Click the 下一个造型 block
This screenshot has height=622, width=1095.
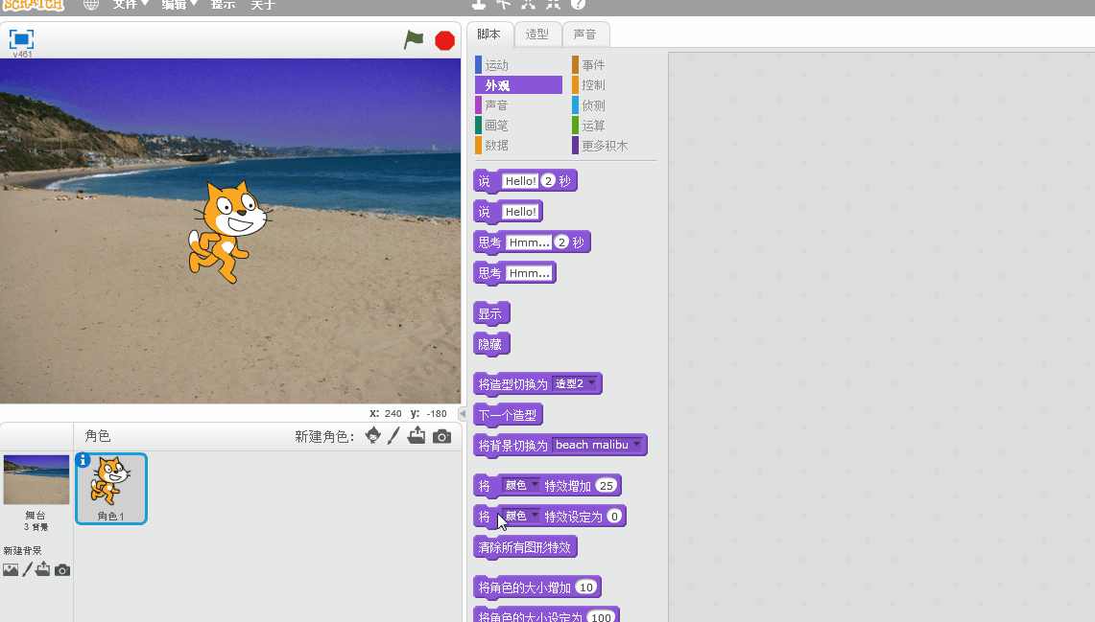[x=508, y=415]
